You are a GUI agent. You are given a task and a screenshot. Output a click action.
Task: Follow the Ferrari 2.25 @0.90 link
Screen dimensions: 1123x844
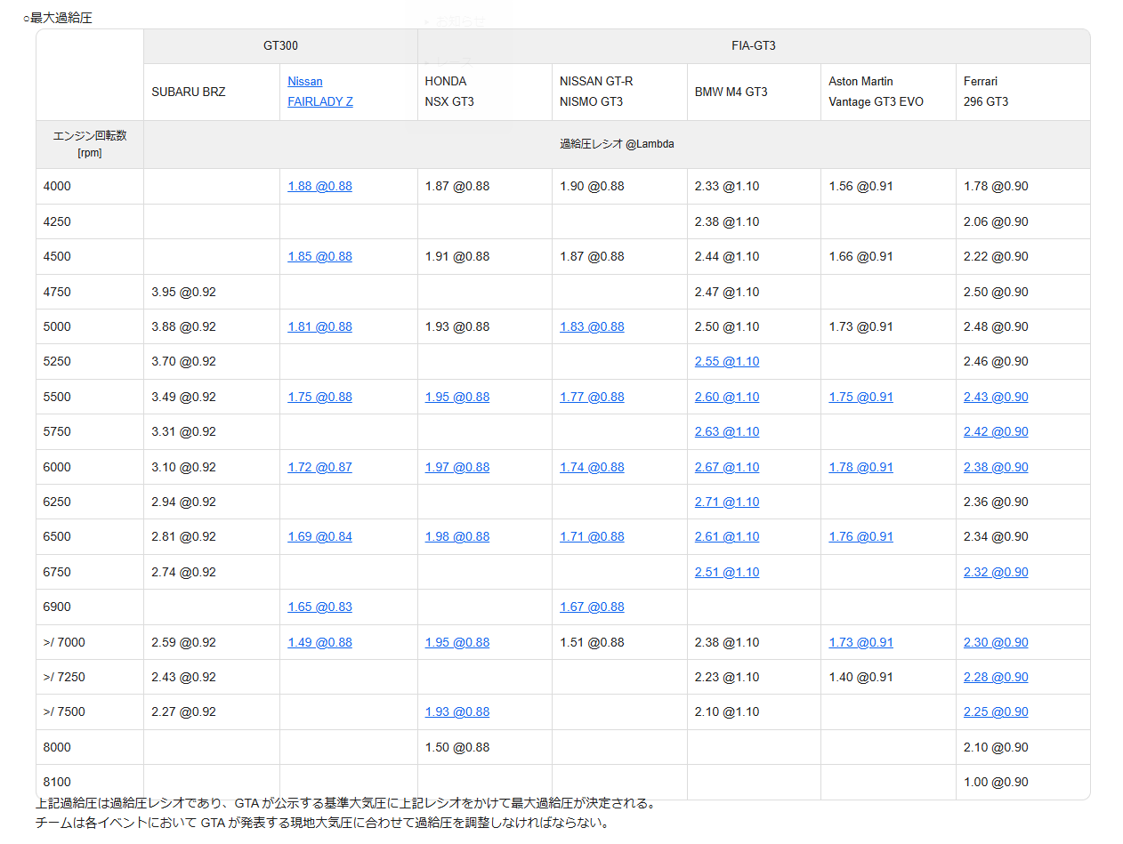click(x=996, y=711)
